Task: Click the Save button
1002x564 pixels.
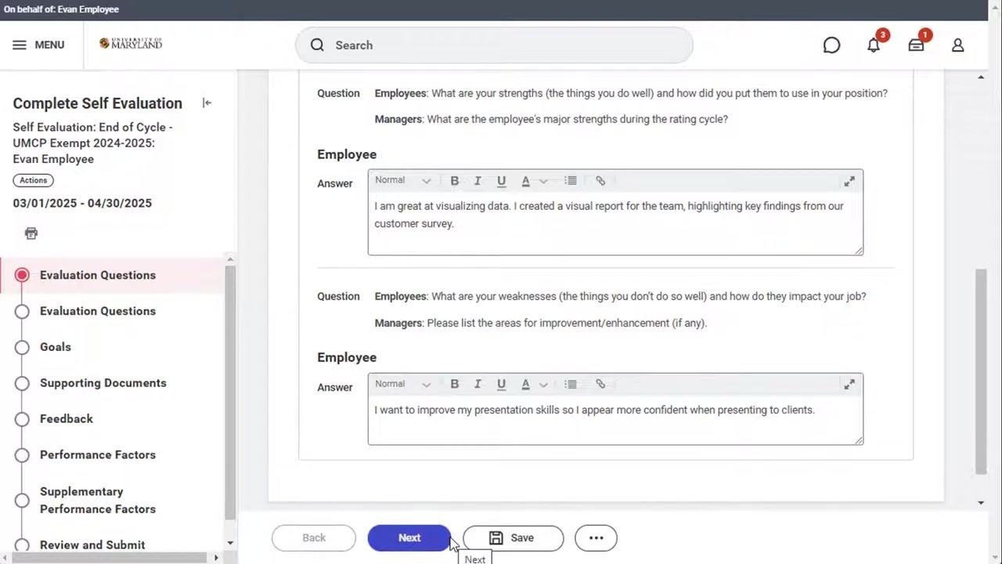Action: [x=513, y=538]
